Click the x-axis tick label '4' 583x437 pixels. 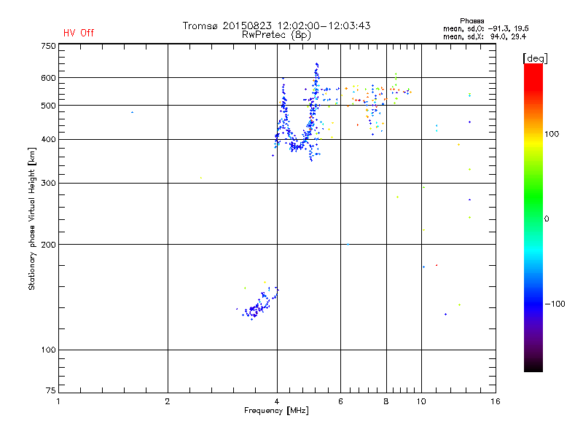pyautogui.click(x=277, y=401)
